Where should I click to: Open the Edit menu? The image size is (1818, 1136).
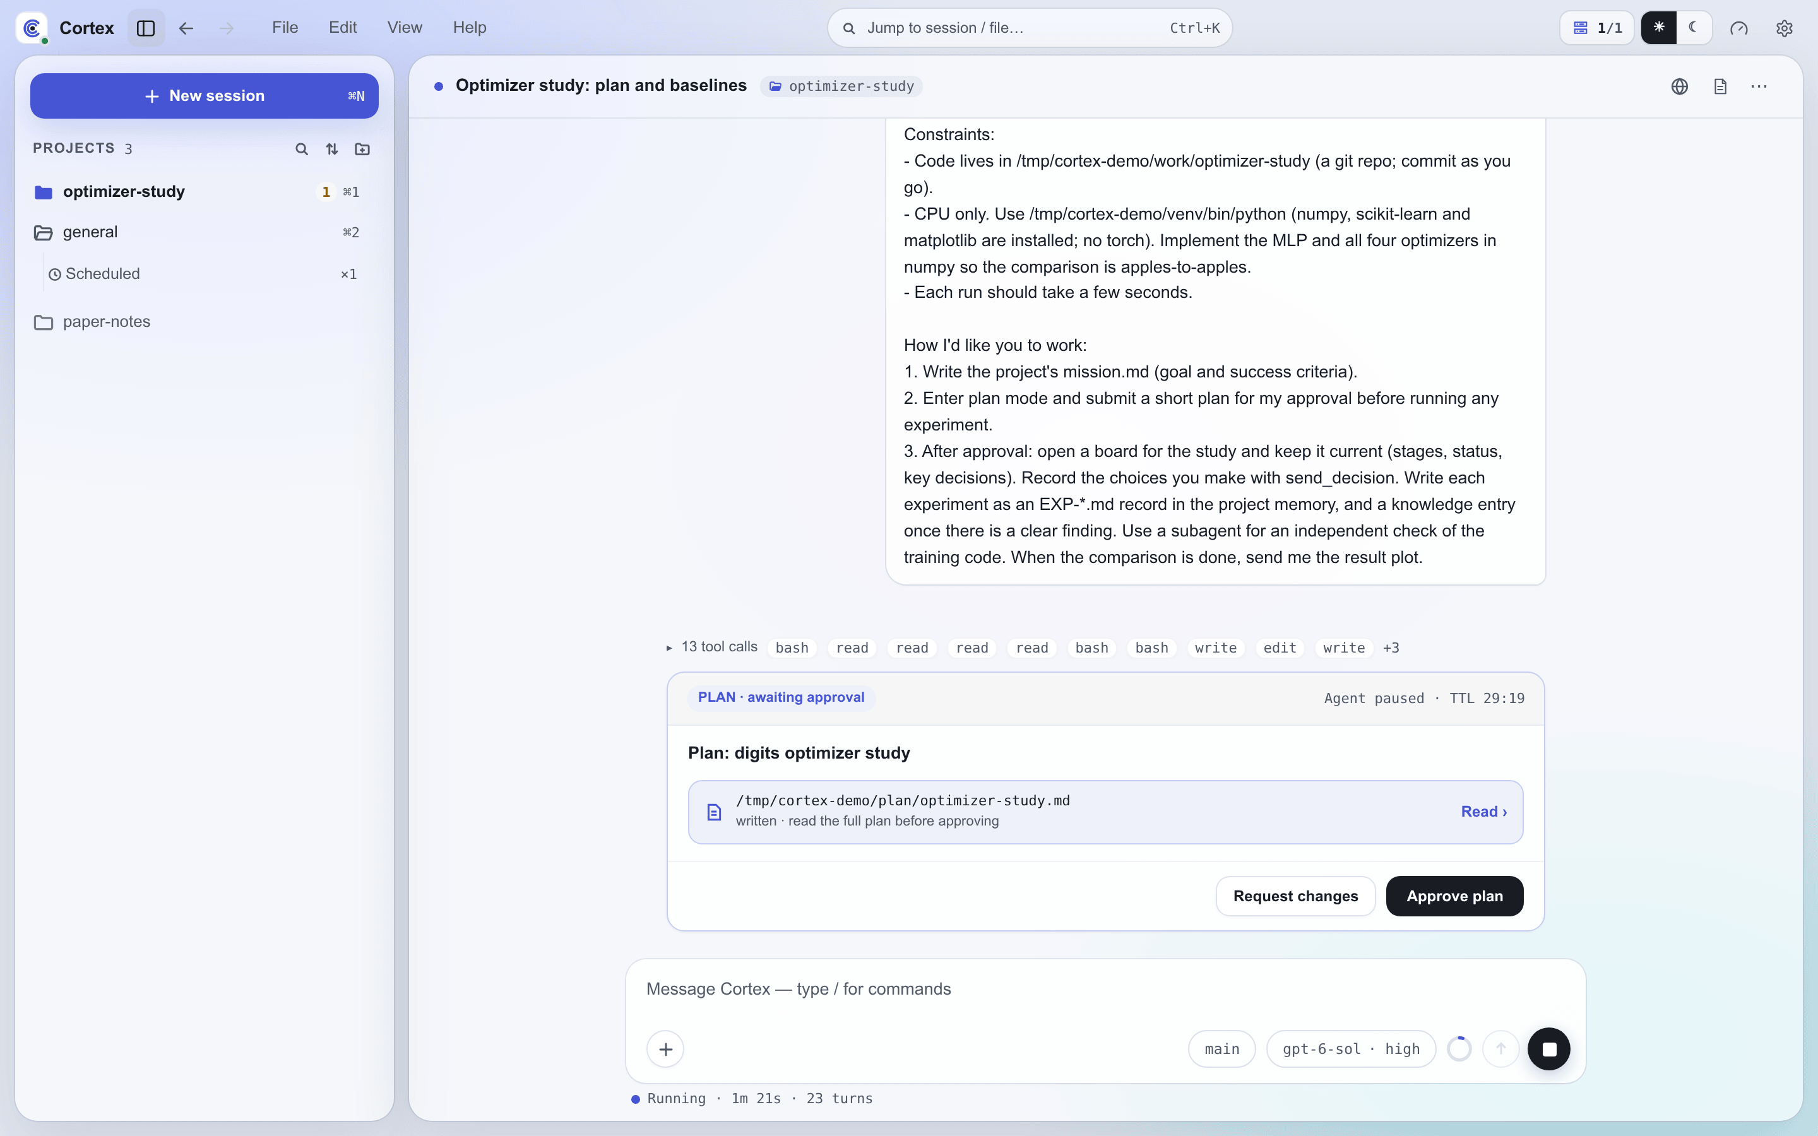[343, 28]
